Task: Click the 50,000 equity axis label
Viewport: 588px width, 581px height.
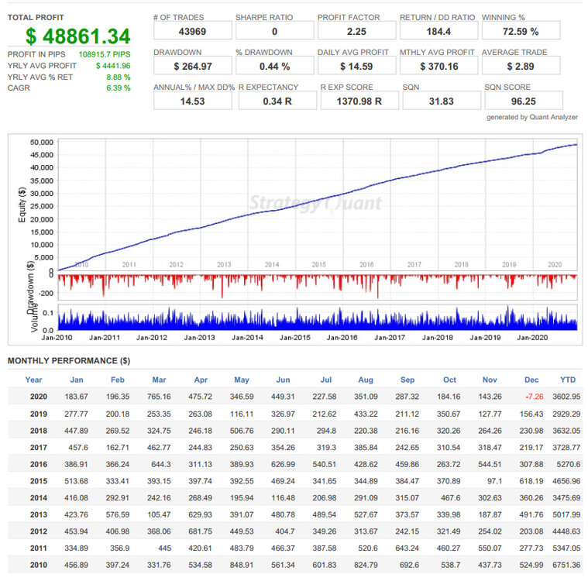Action: pos(42,143)
